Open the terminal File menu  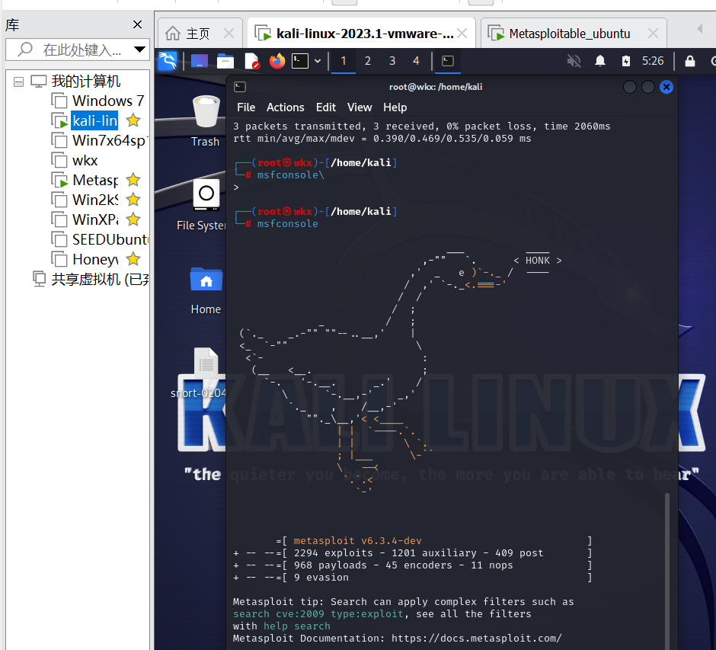246,107
